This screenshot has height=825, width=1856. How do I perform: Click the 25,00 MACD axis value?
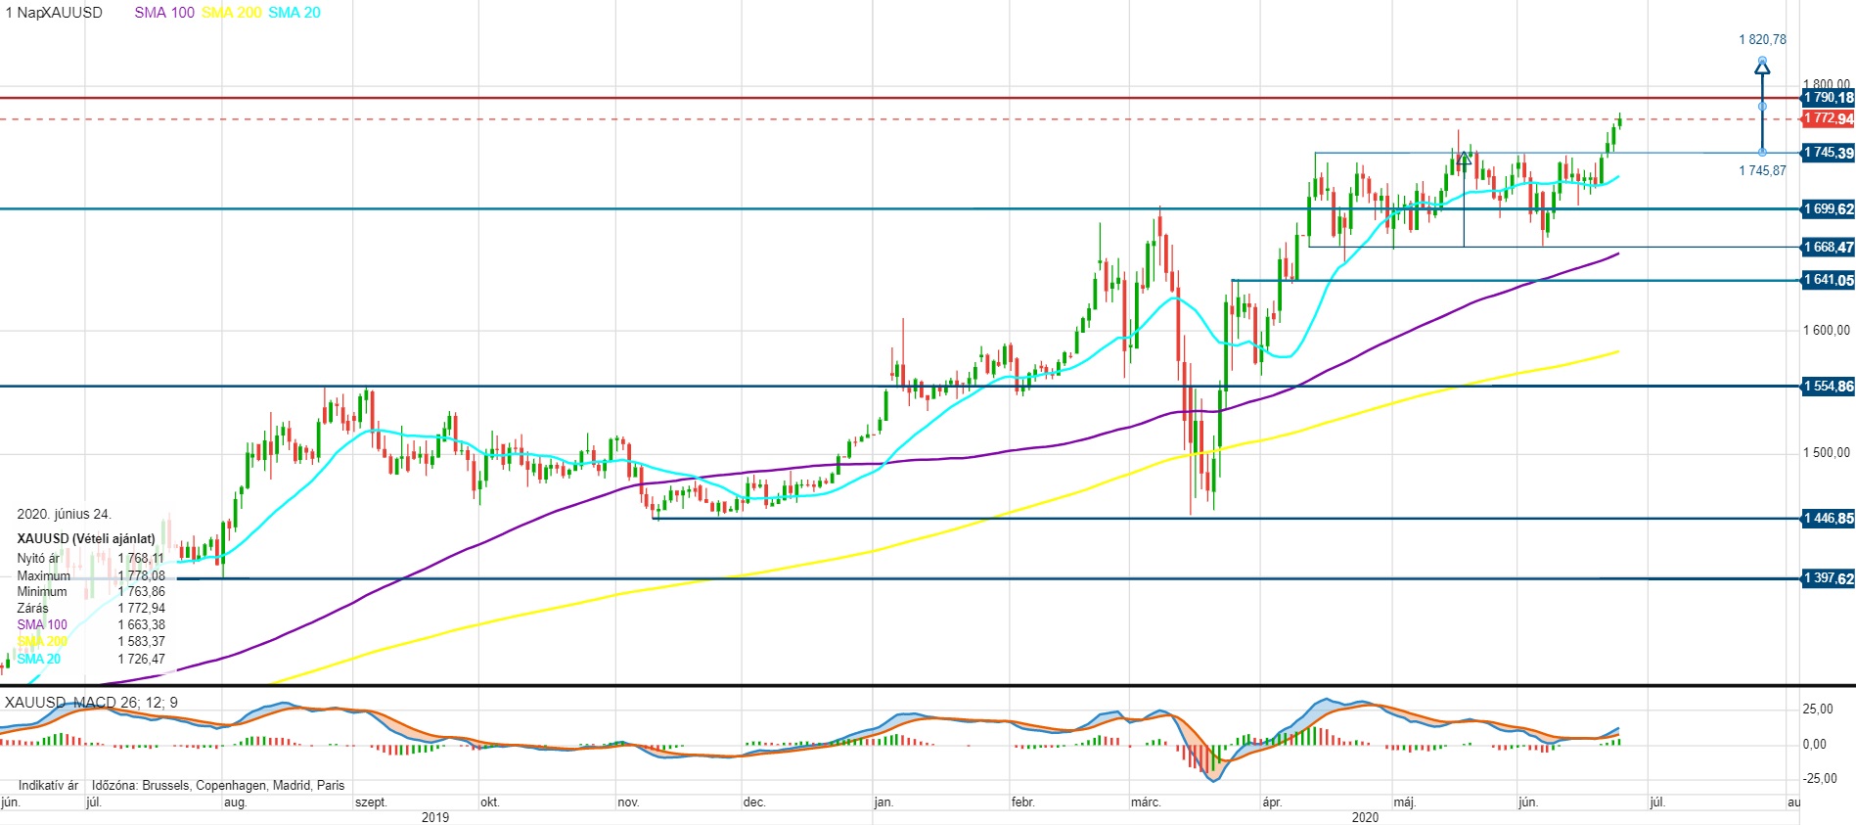(1818, 709)
